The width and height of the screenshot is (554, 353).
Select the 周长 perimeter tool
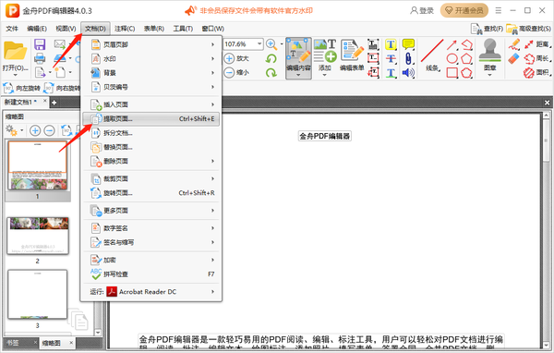tap(537, 58)
